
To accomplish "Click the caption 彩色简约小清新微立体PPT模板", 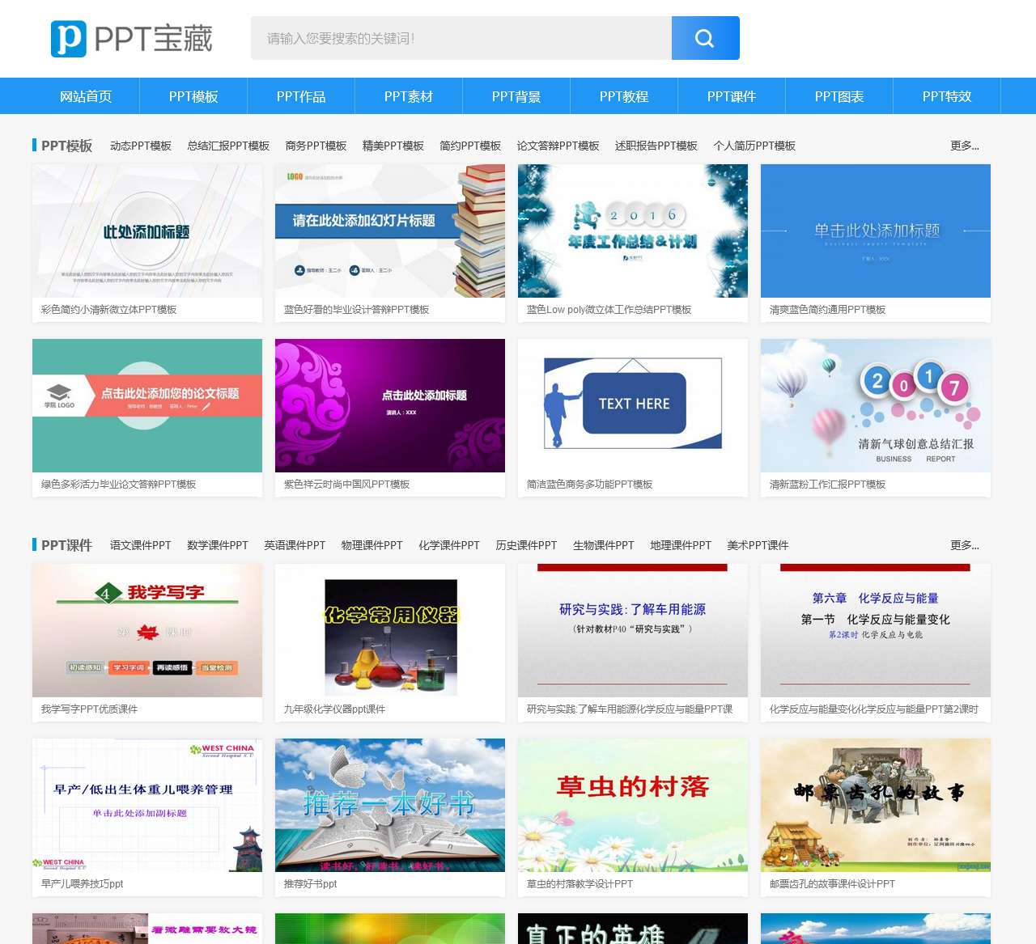I will tap(108, 310).
